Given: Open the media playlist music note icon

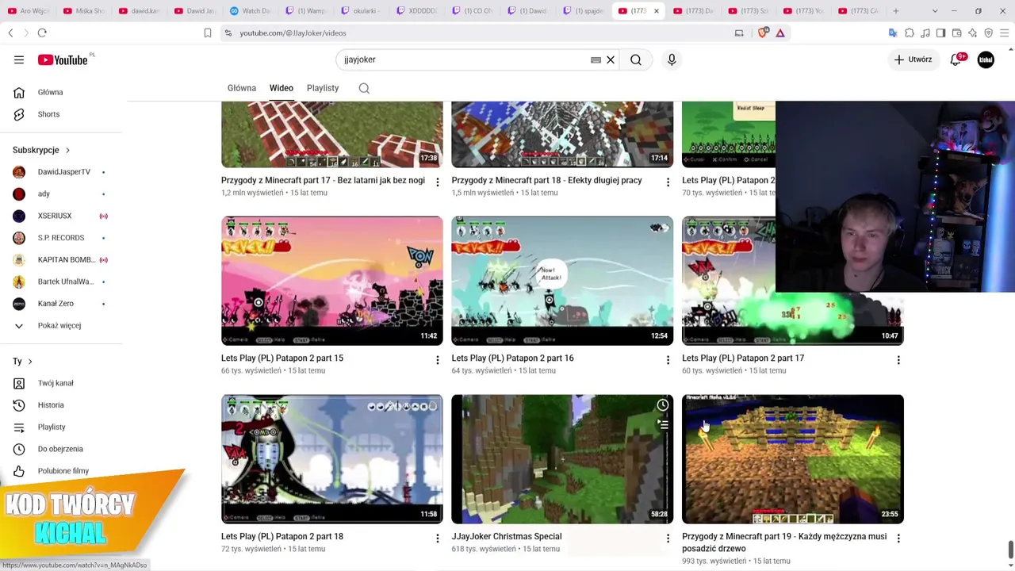Looking at the screenshot, I should pos(925,33).
